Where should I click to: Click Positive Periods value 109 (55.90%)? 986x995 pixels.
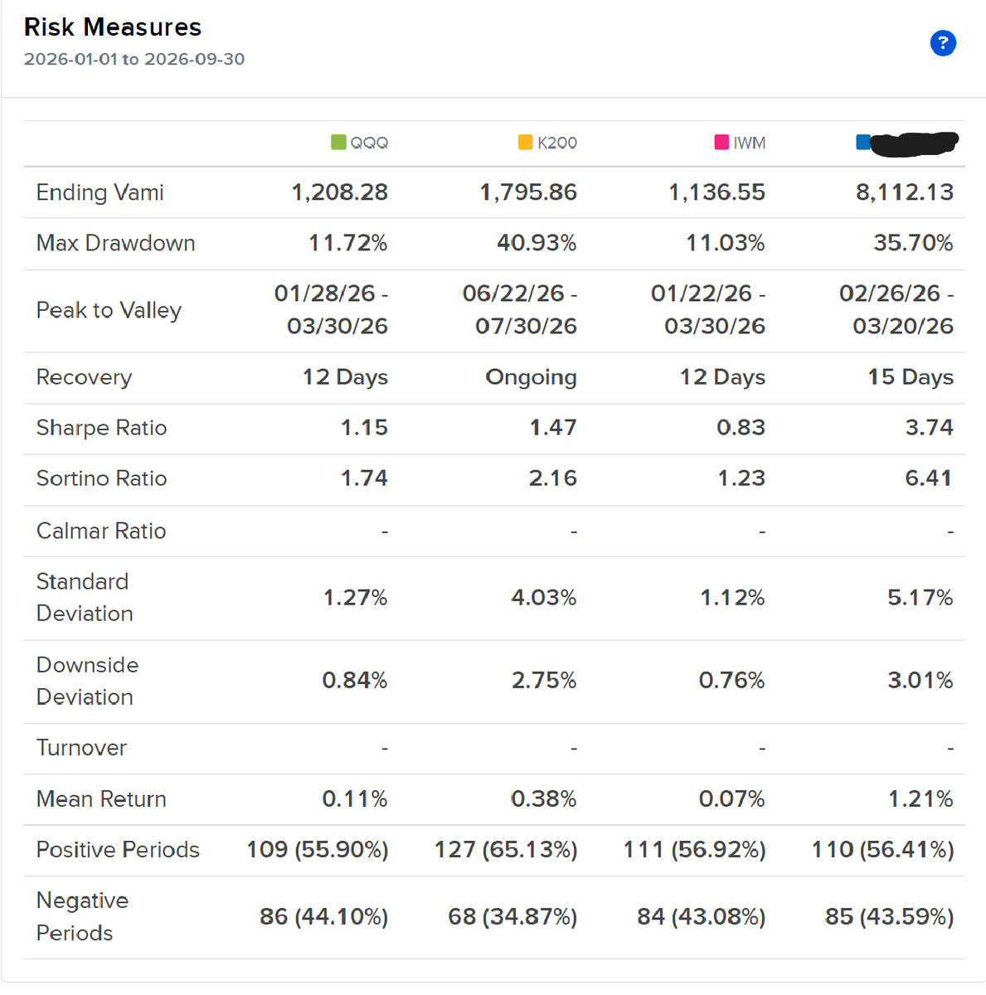[x=318, y=850]
